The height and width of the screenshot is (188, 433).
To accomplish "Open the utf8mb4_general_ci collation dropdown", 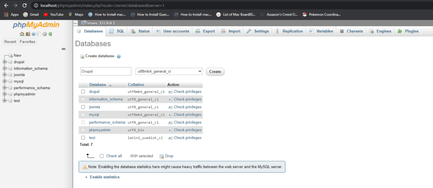I will point(169,71).
